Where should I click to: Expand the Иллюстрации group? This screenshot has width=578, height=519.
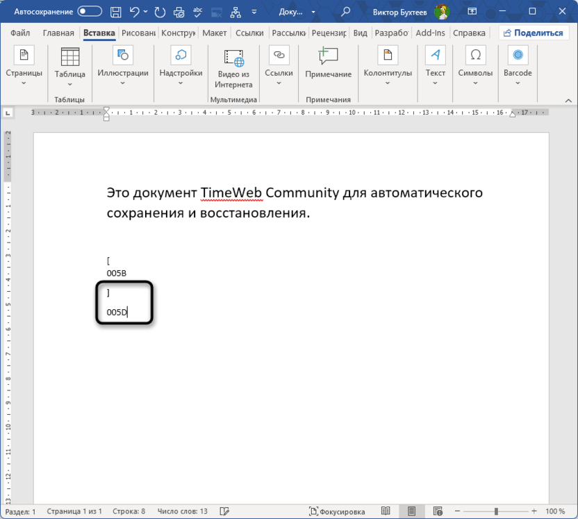pyautogui.click(x=123, y=66)
